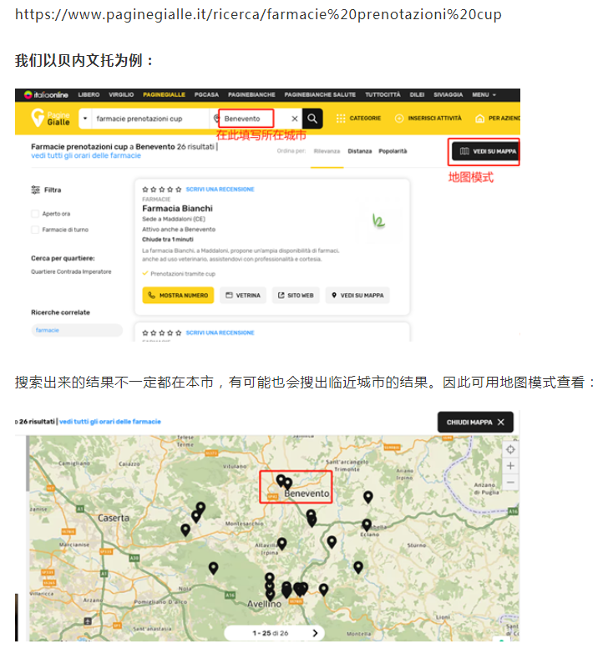Tick the Aperto ora checkbox
The image size is (603, 664).
pos(35,214)
